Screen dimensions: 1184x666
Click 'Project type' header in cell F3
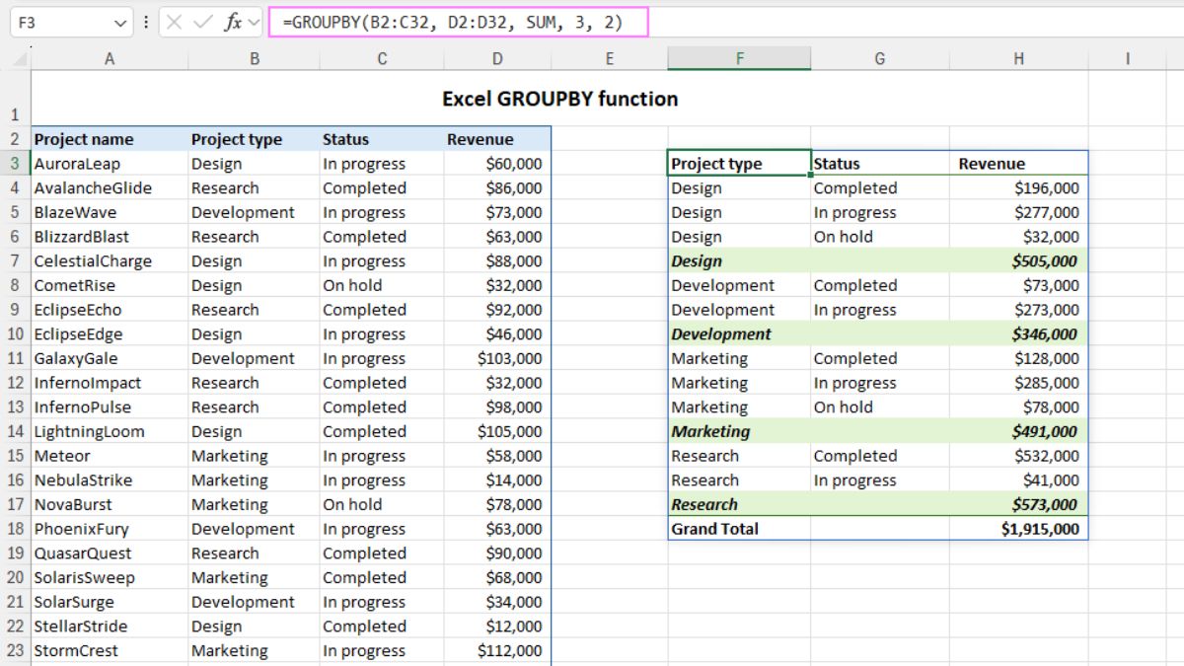pyautogui.click(x=739, y=164)
